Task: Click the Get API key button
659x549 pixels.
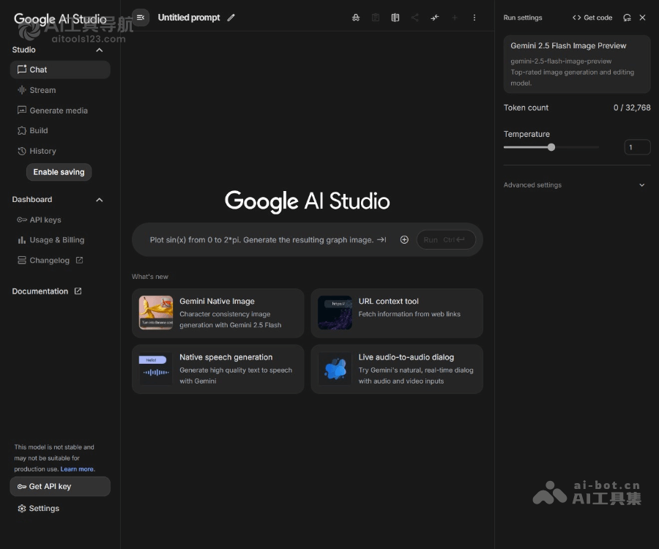Action: coord(60,486)
